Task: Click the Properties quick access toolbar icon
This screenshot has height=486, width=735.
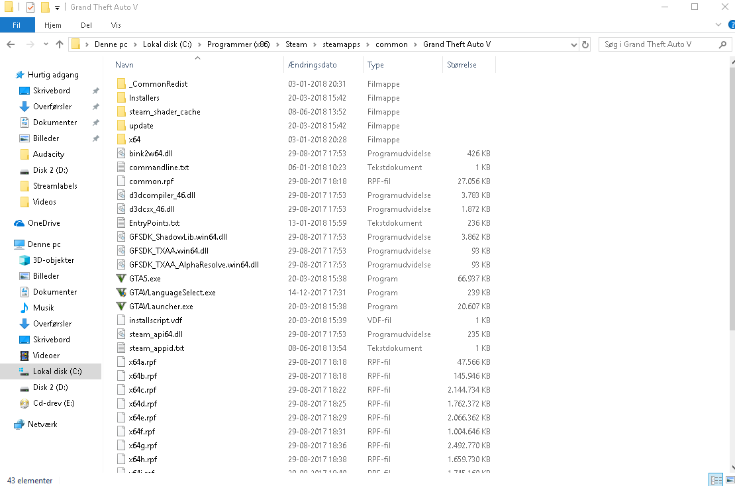Action: (x=30, y=7)
